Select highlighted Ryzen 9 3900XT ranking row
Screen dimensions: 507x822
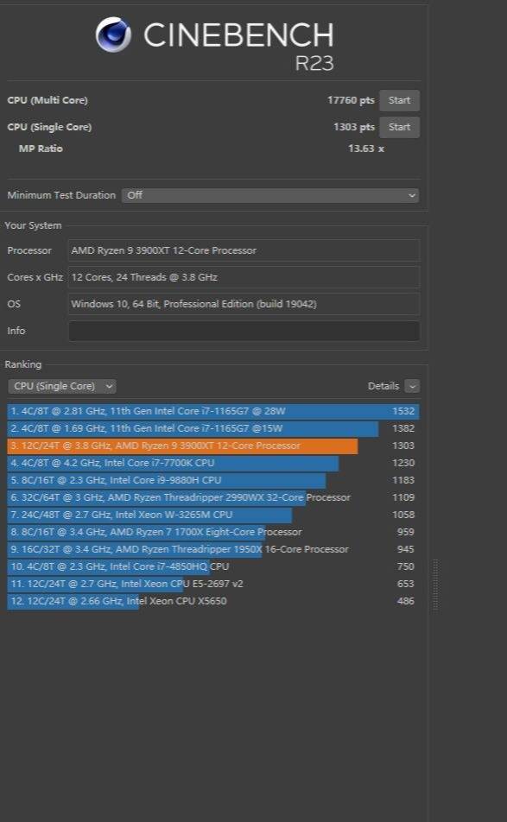pyautogui.click(x=213, y=446)
